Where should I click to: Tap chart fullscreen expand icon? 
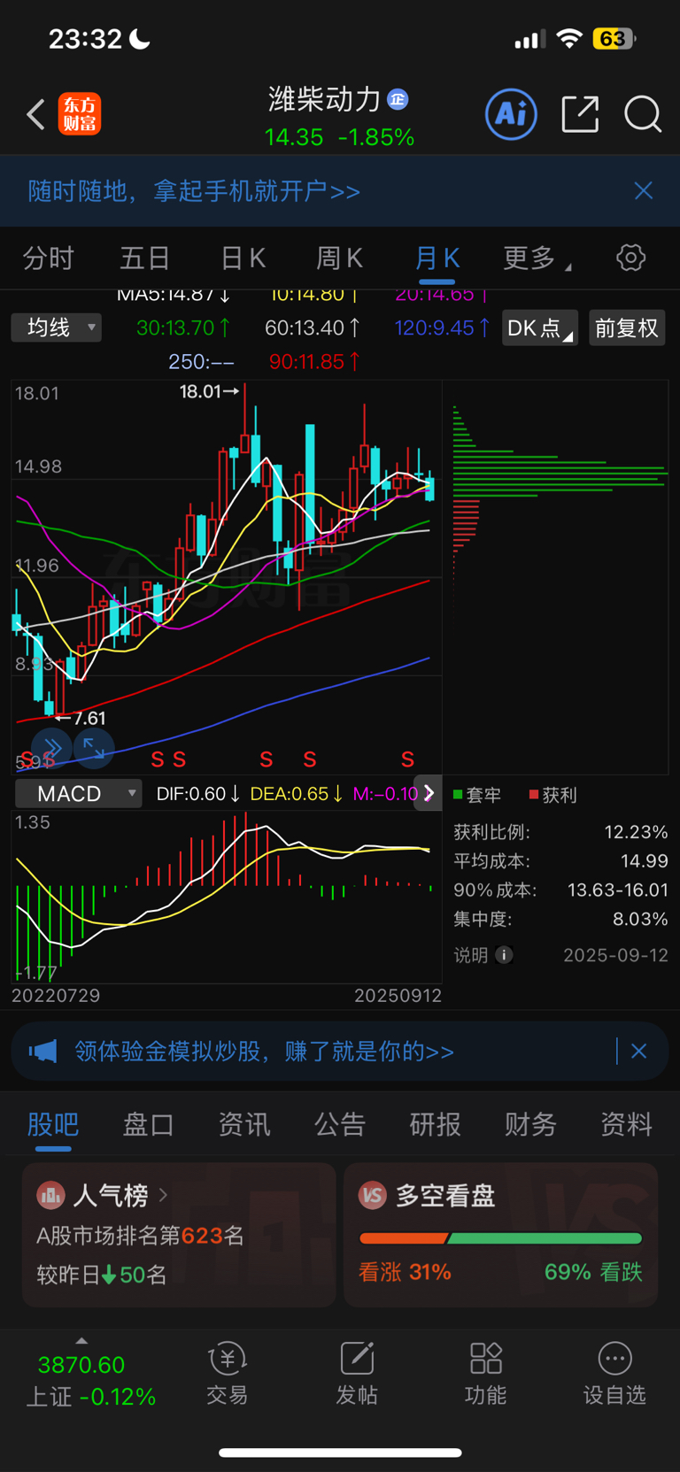[94, 749]
